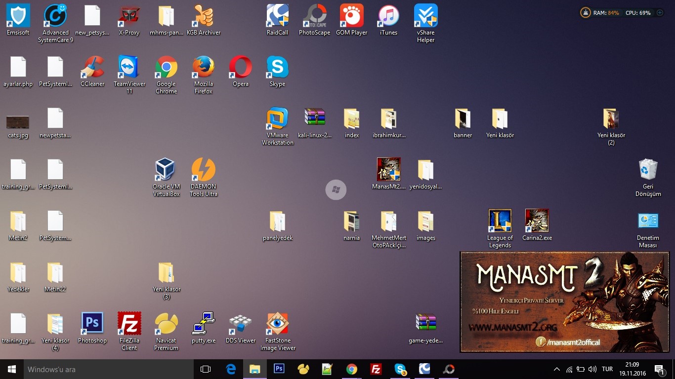Click the "Windows'u ara" search box

pyautogui.click(x=108, y=369)
